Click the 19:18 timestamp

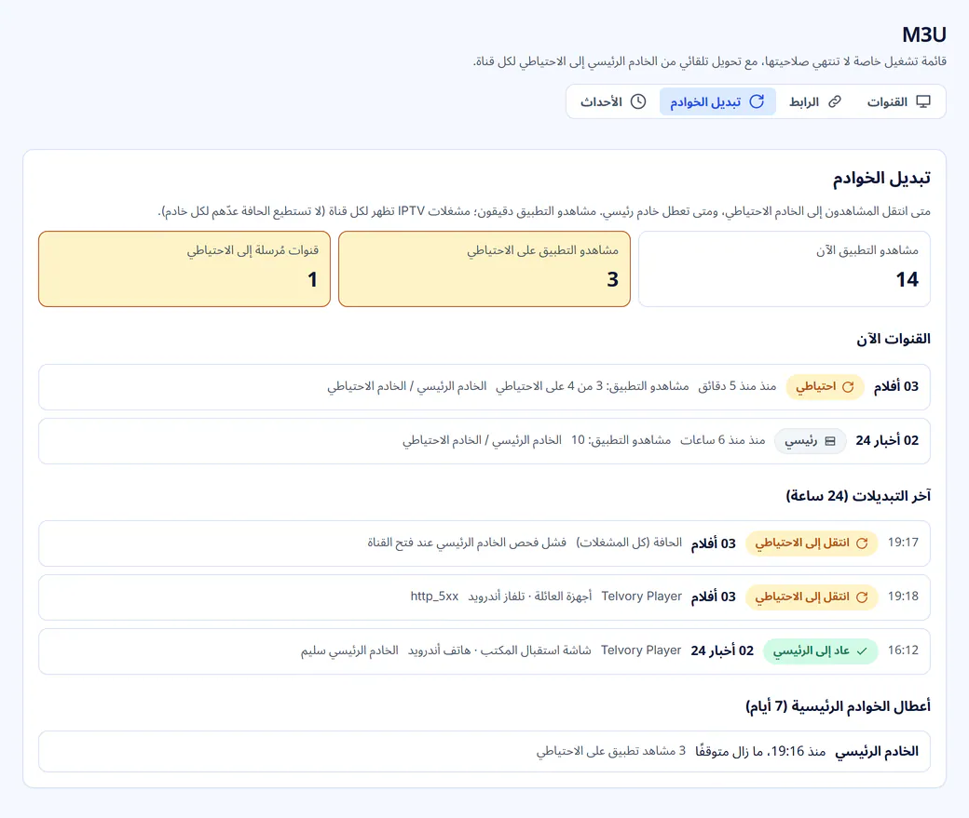[x=904, y=597]
